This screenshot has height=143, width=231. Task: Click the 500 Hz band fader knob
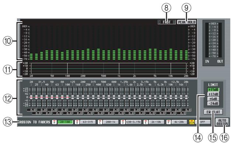(104, 97)
